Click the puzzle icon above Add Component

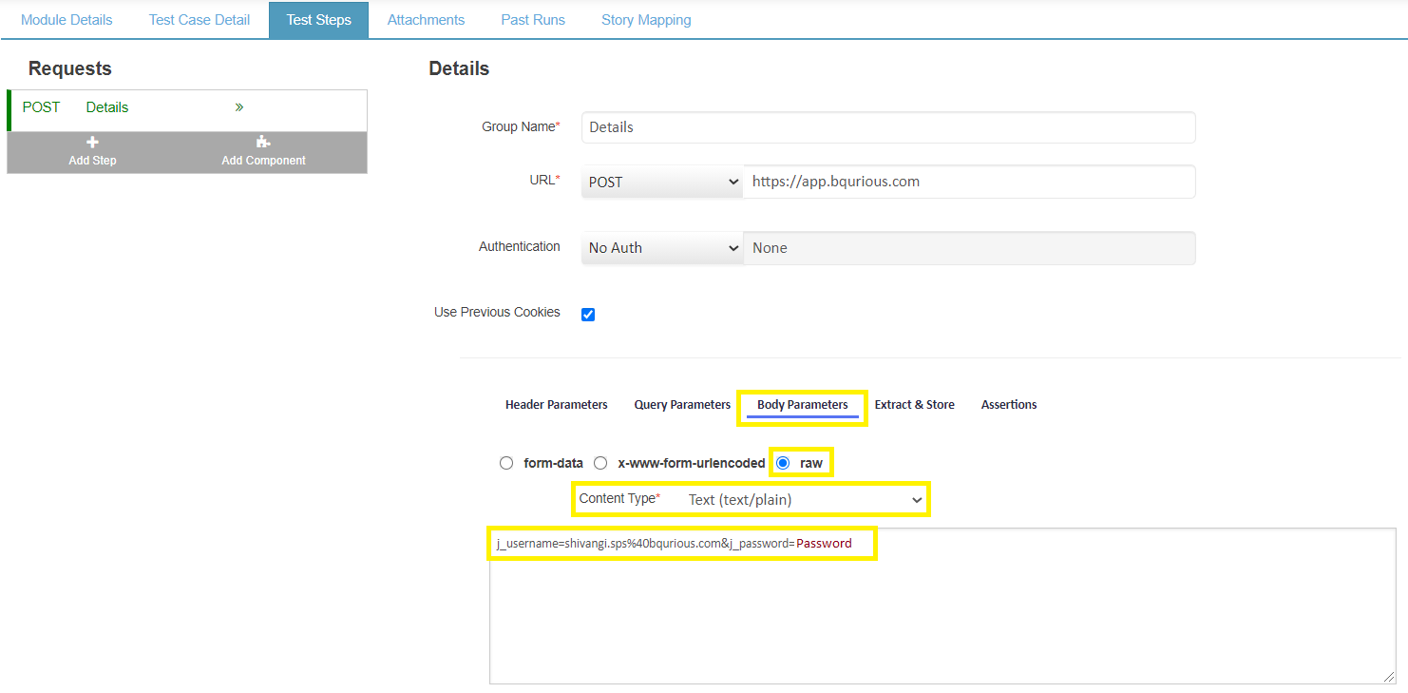[x=263, y=142]
